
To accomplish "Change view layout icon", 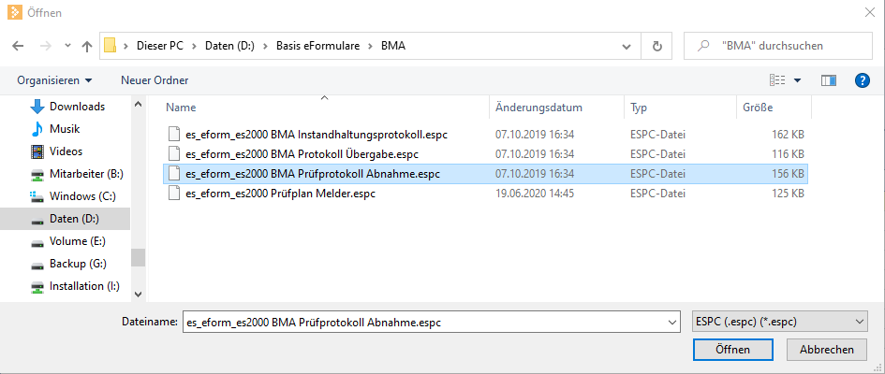I will 777,80.
